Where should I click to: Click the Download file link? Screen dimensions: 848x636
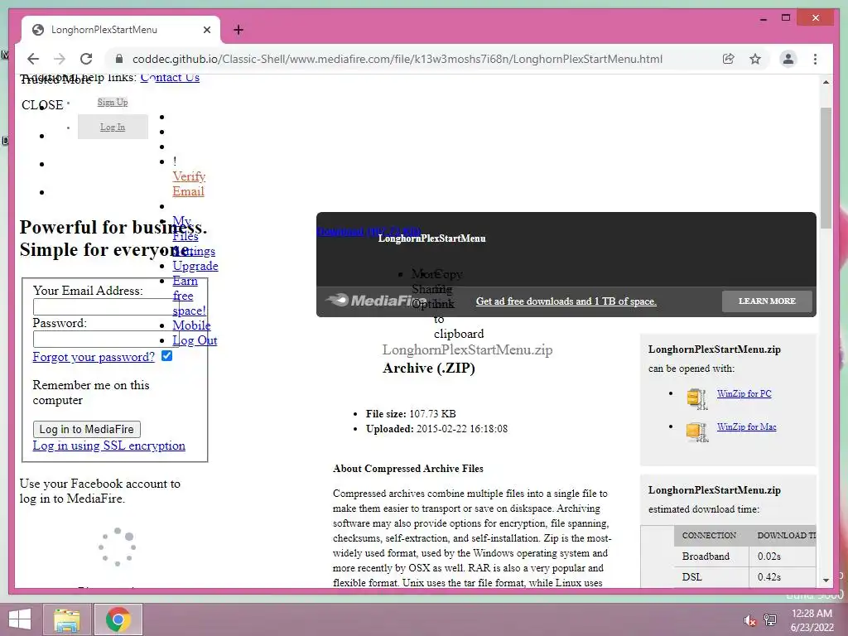369,232
